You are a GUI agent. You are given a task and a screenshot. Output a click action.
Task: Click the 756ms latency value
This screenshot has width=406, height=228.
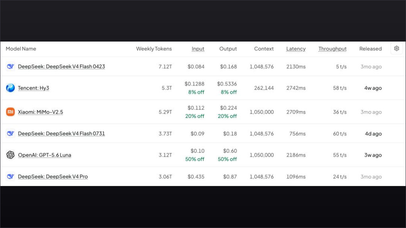297,133
